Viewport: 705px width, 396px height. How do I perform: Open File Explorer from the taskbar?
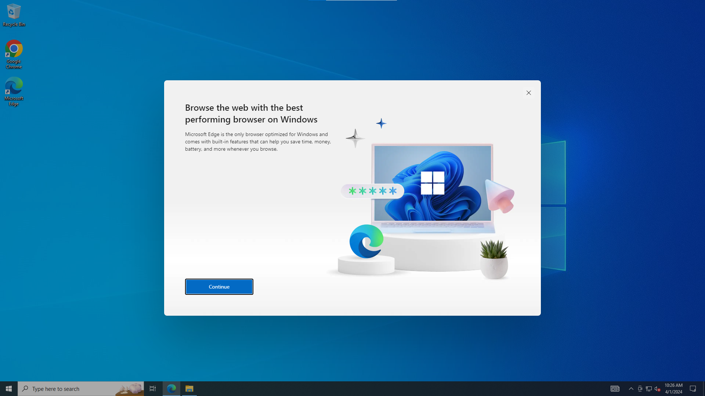tap(189, 389)
